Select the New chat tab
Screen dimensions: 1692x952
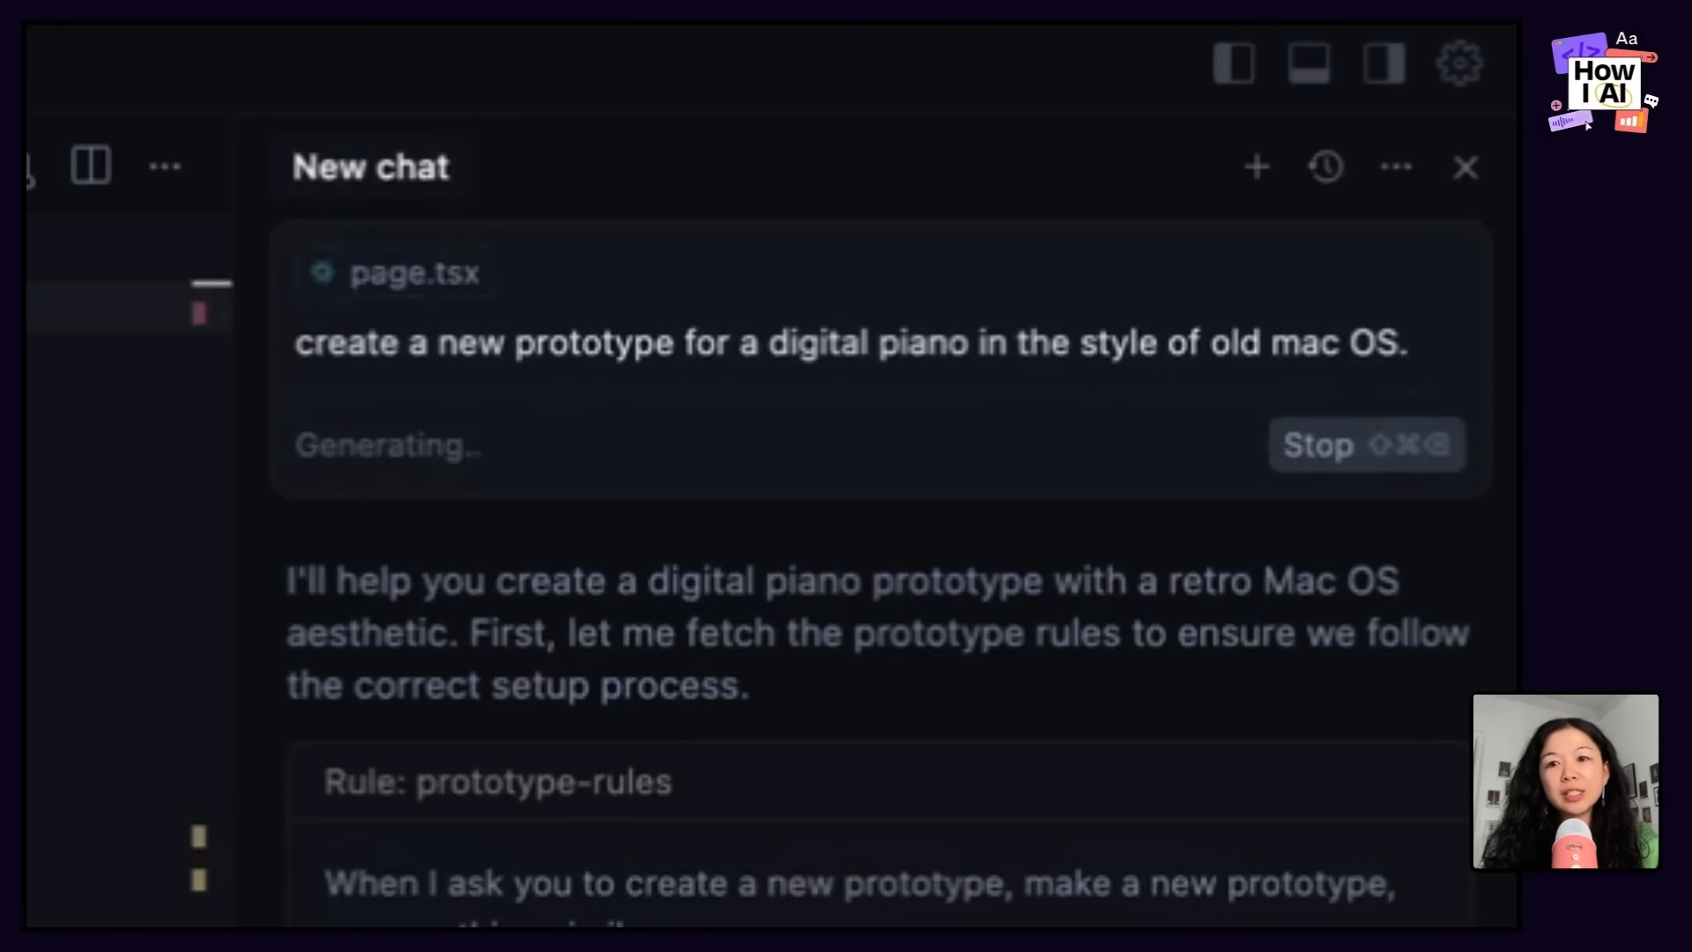[x=370, y=167]
